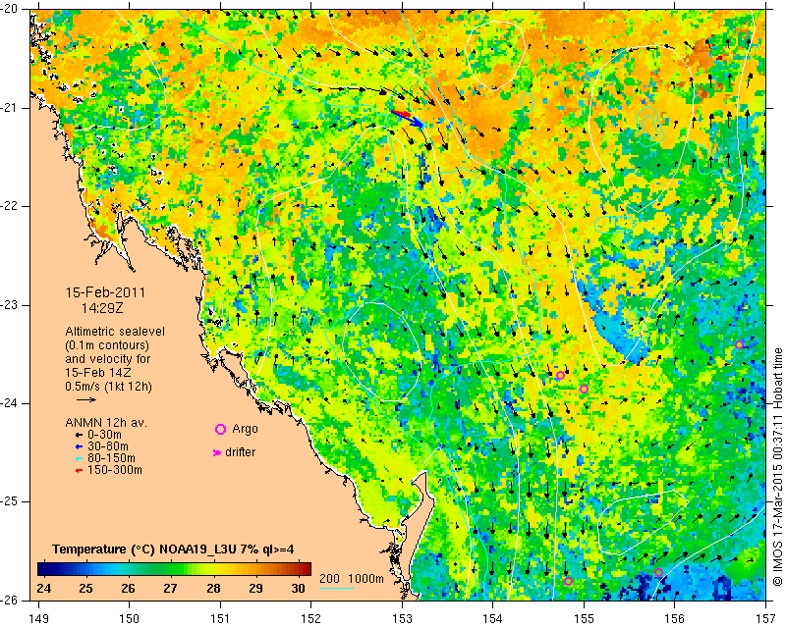
Task: Click the longitude axis label '156'
Action: (675, 619)
